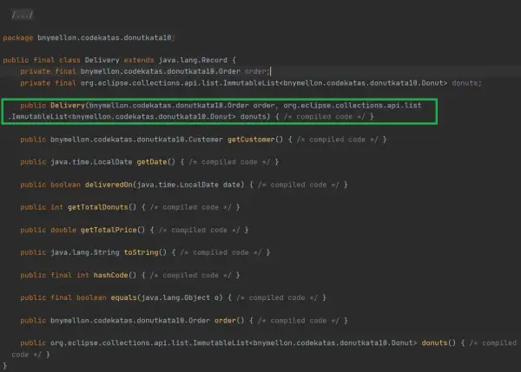Click the 'double' keyword before getTotalPrice
Image resolution: width=521 pixels, height=372 pixels.
point(63,230)
